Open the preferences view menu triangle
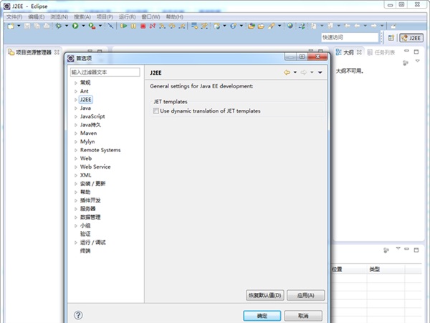Image resolution: width=430 pixels, height=323 pixels. coord(320,72)
